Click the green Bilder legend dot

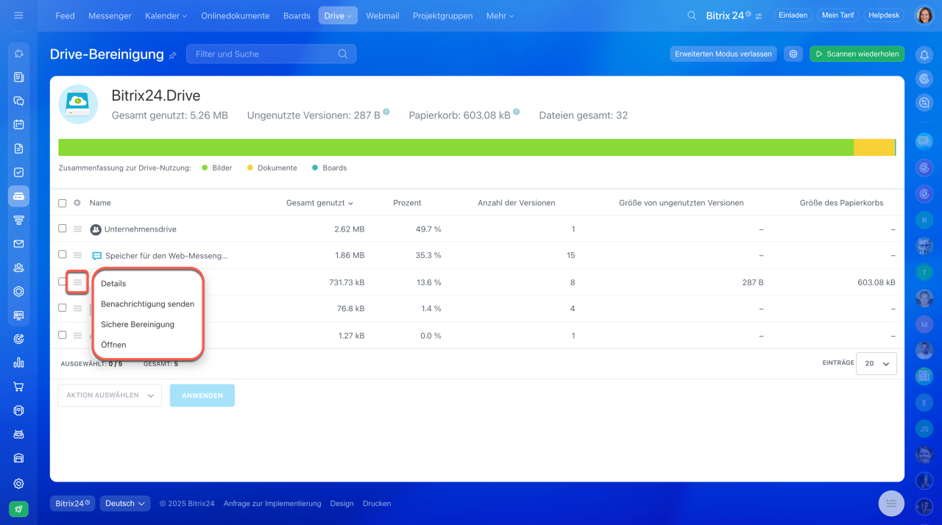pyautogui.click(x=204, y=168)
